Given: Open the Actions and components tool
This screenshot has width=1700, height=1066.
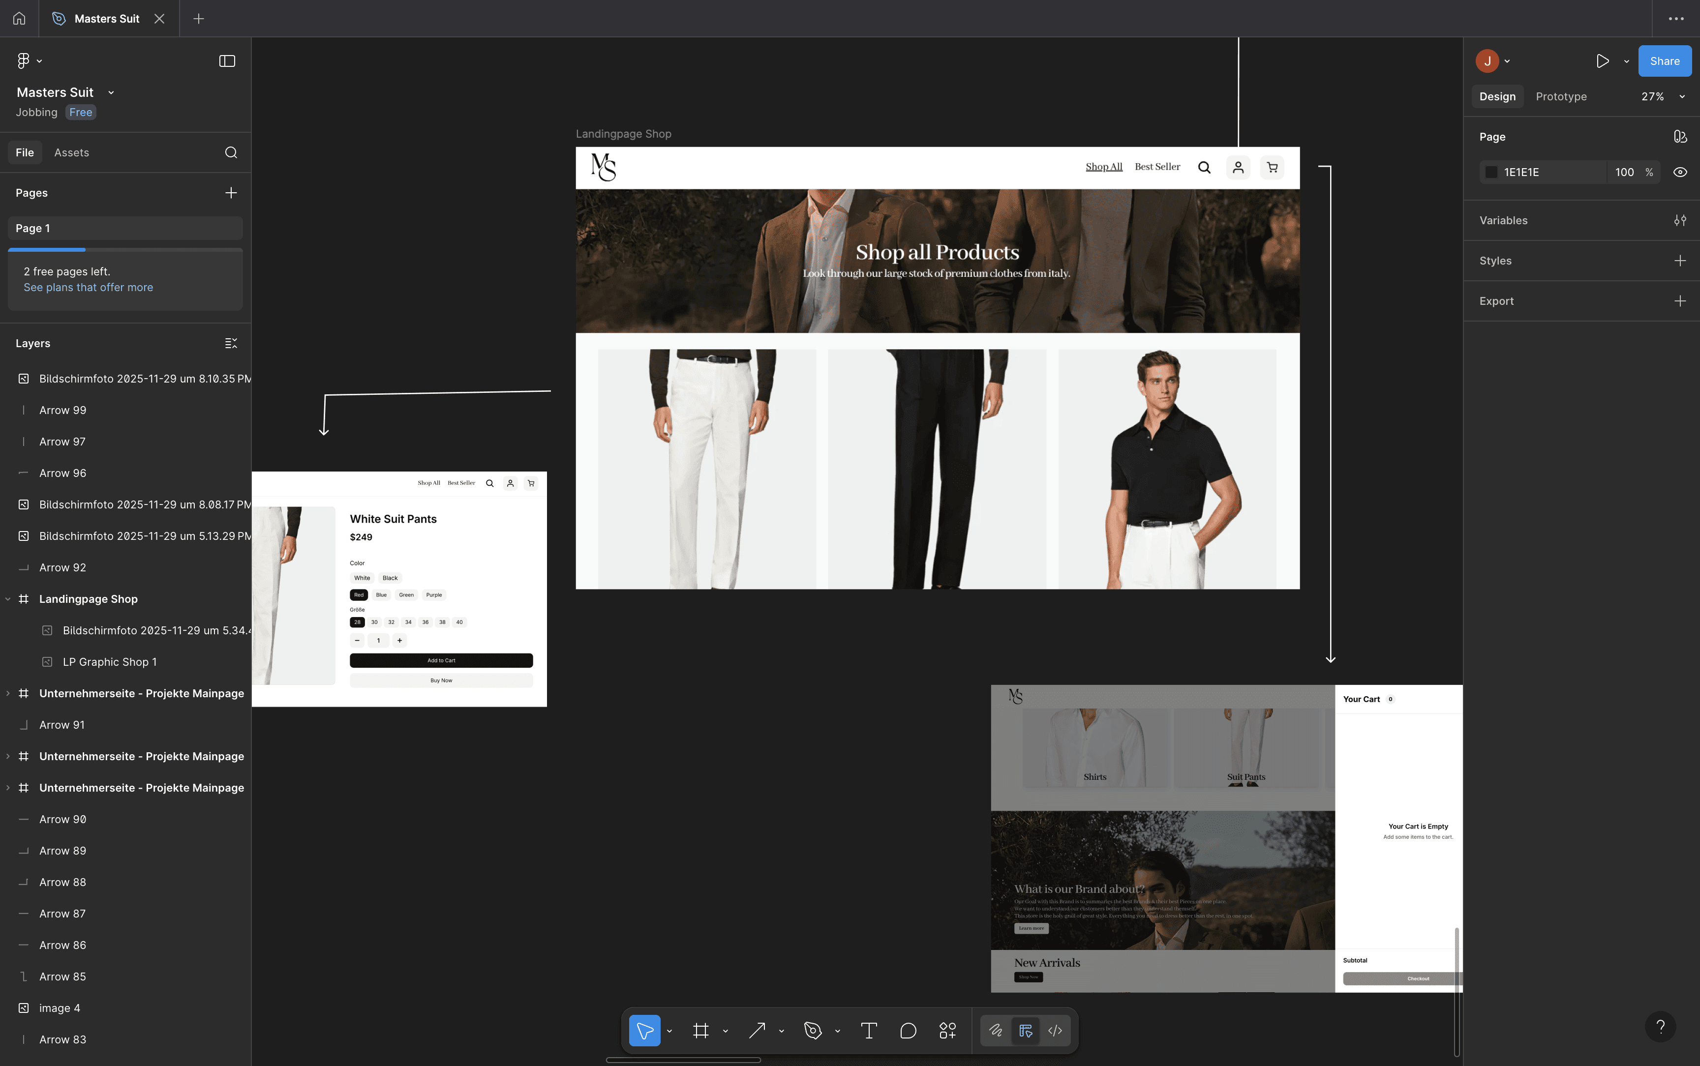Looking at the screenshot, I should pyautogui.click(x=948, y=1031).
